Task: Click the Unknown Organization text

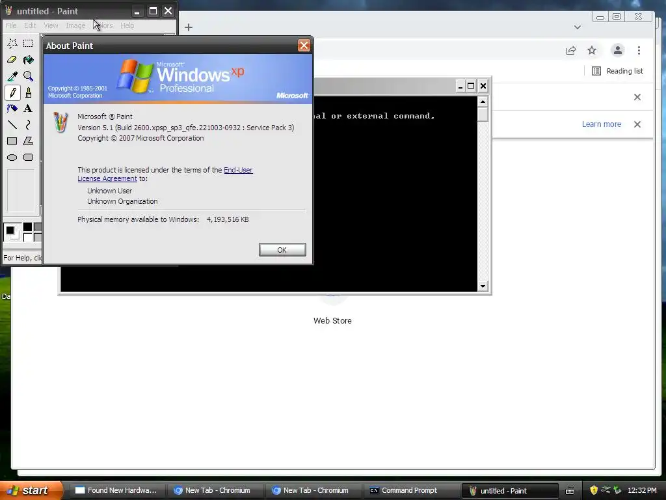Action: [122, 201]
